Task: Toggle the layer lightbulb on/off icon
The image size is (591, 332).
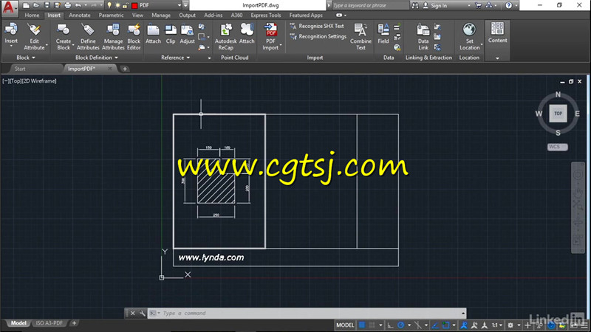Action: 109,6
